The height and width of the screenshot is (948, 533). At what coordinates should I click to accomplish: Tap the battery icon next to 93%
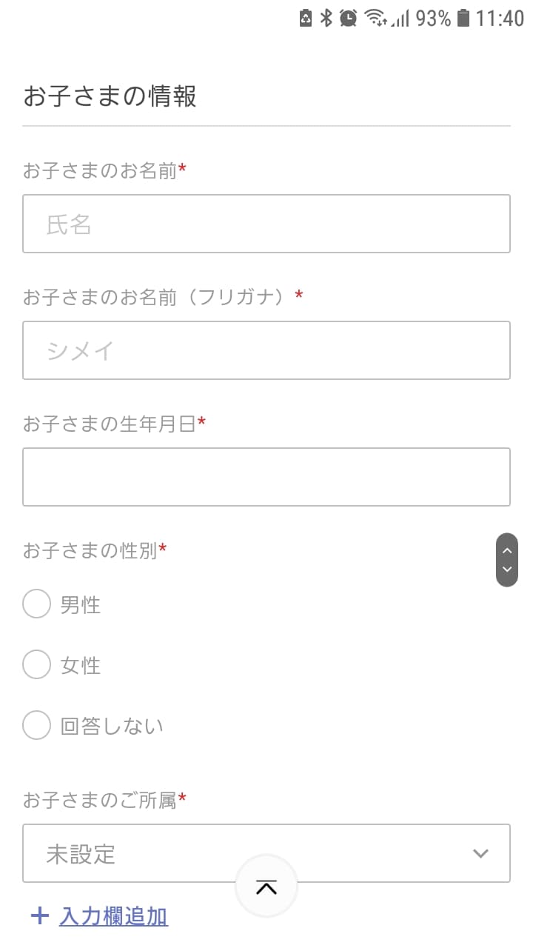[x=463, y=18]
